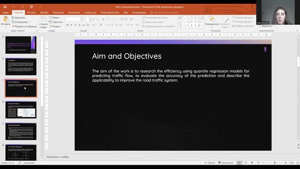Open the Выровнять текст dropdown

(x=153, y=22)
